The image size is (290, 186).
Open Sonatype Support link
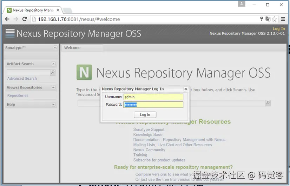(149, 129)
